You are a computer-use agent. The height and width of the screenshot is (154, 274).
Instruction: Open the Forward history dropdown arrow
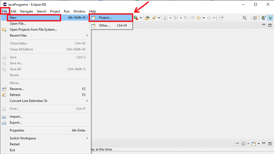pyautogui.click(x=214, y=18)
